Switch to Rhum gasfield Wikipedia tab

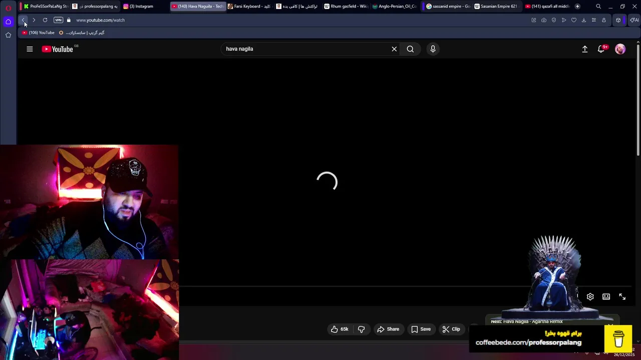pos(346,6)
